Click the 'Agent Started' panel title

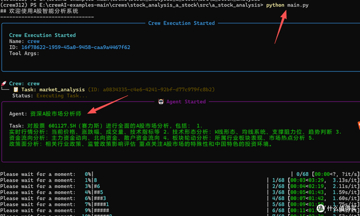point(186,101)
